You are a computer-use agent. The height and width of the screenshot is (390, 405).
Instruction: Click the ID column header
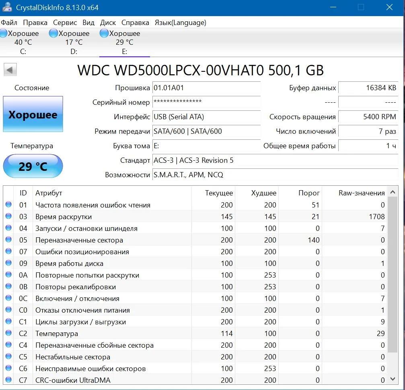23,193
